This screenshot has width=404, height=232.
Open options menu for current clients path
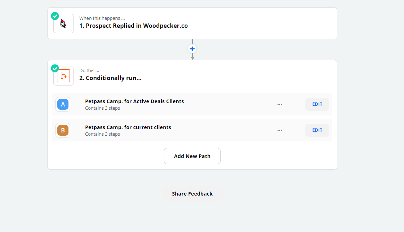pyautogui.click(x=280, y=130)
